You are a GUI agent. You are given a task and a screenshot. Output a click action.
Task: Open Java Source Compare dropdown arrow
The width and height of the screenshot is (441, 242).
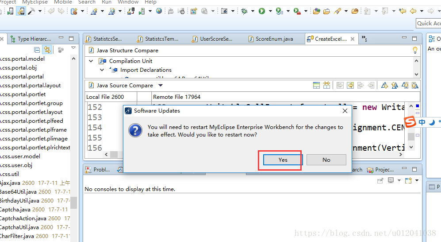[x=160, y=86]
